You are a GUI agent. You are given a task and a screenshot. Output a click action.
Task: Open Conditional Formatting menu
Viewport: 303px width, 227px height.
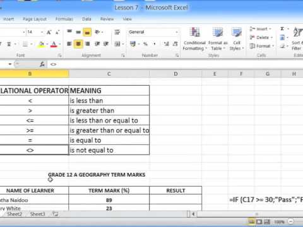click(194, 39)
